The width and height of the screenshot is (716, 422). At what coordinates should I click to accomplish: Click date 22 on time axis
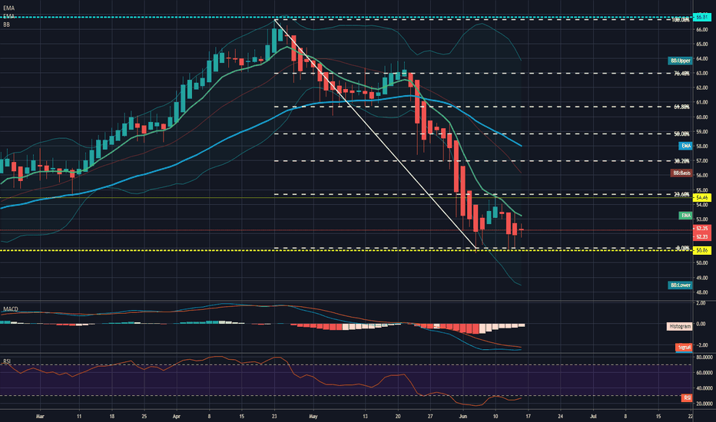point(691,416)
